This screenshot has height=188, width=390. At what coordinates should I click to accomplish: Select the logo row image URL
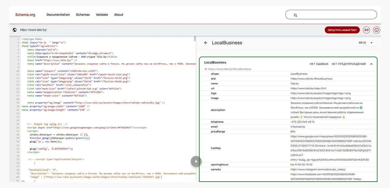pos(321,93)
